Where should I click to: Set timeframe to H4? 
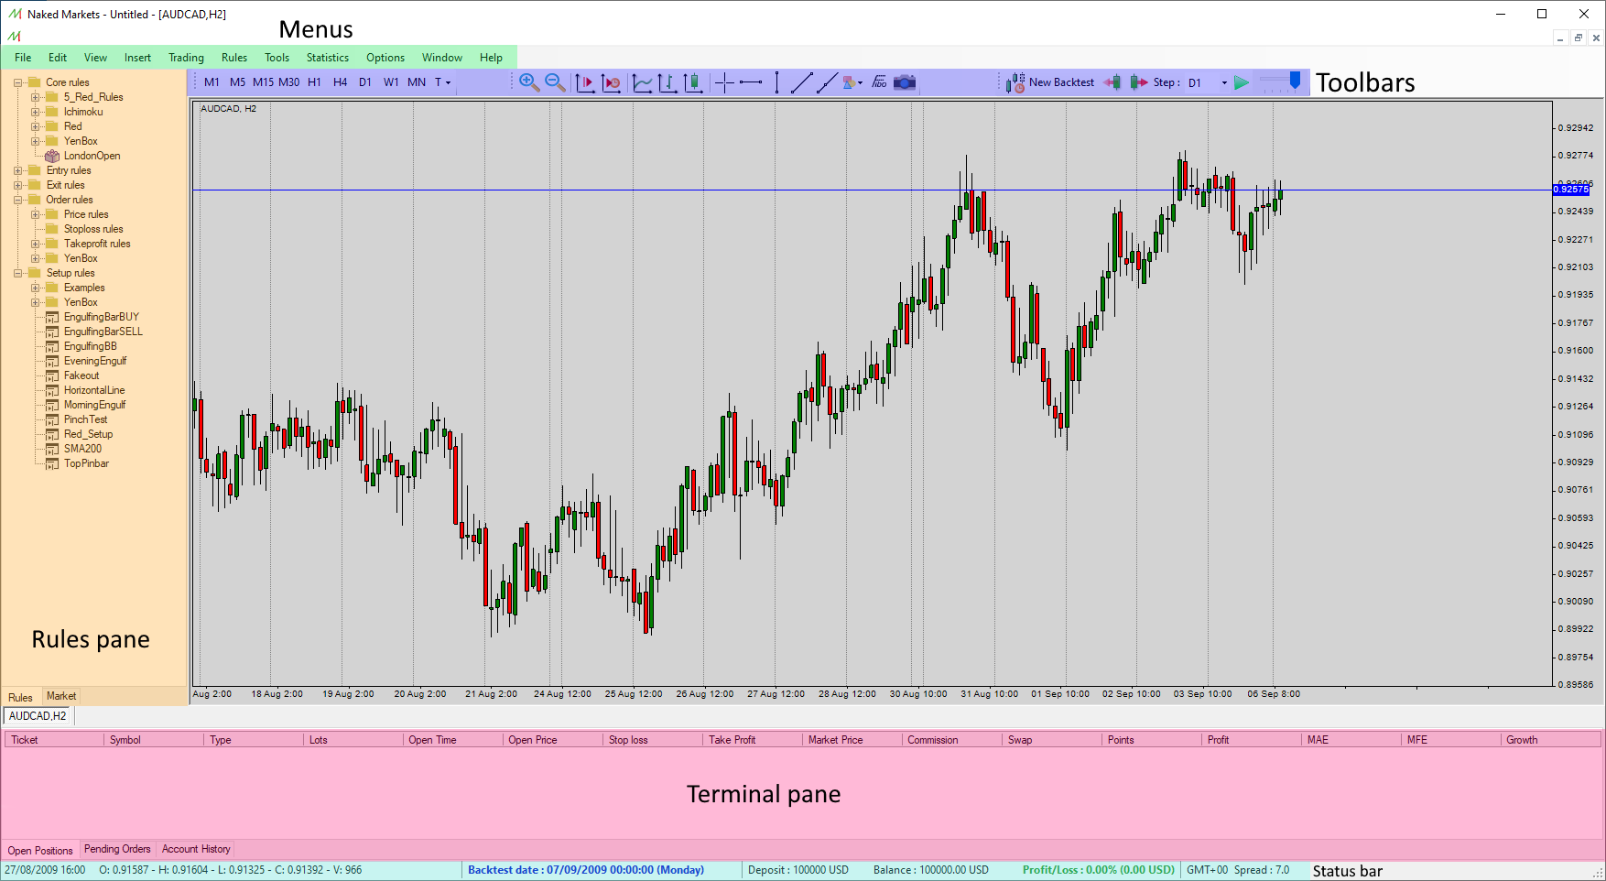[x=340, y=82]
